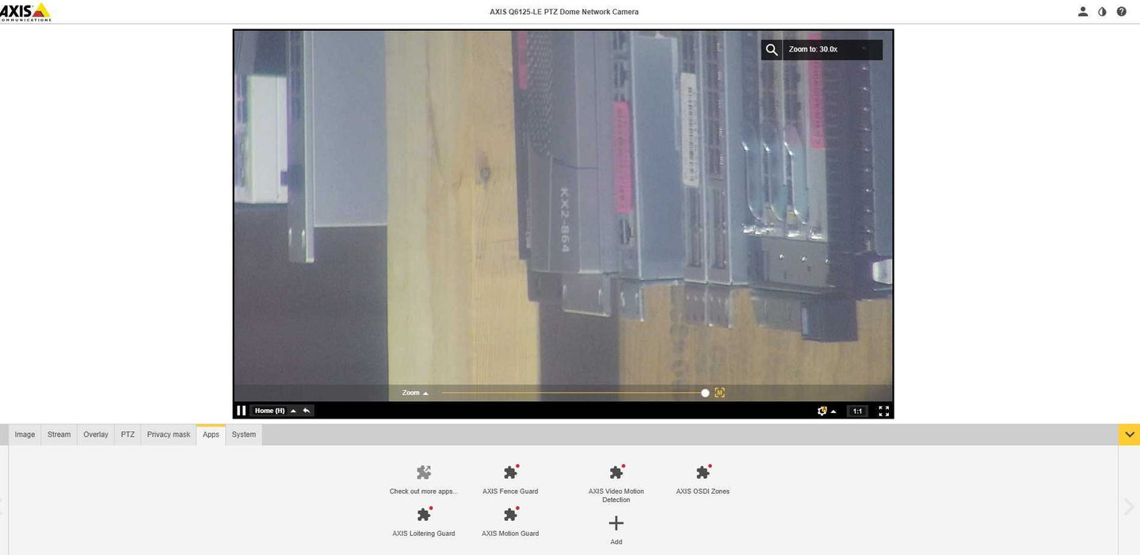
Task: Open AXIS Fence Guard app
Action: click(x=510, y=473)
